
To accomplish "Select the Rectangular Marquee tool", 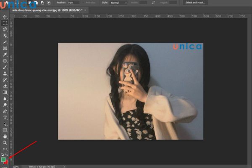I will coord(5,23).
